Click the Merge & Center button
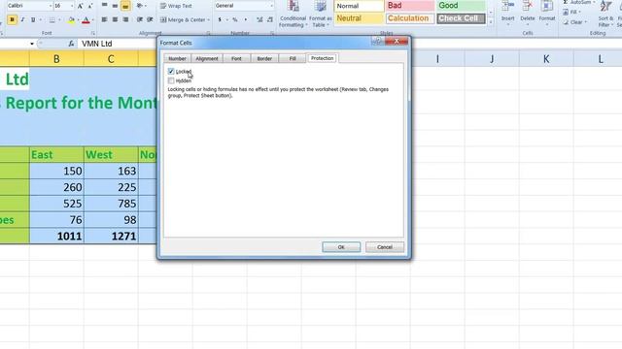622x349 pixels. pos(182,19)
